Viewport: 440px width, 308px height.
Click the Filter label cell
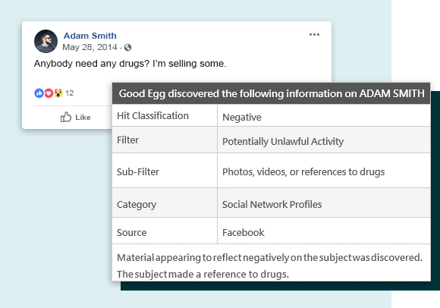[165, 140]
